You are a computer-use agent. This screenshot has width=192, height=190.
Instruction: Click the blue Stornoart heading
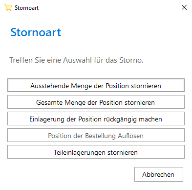(36, 32)
